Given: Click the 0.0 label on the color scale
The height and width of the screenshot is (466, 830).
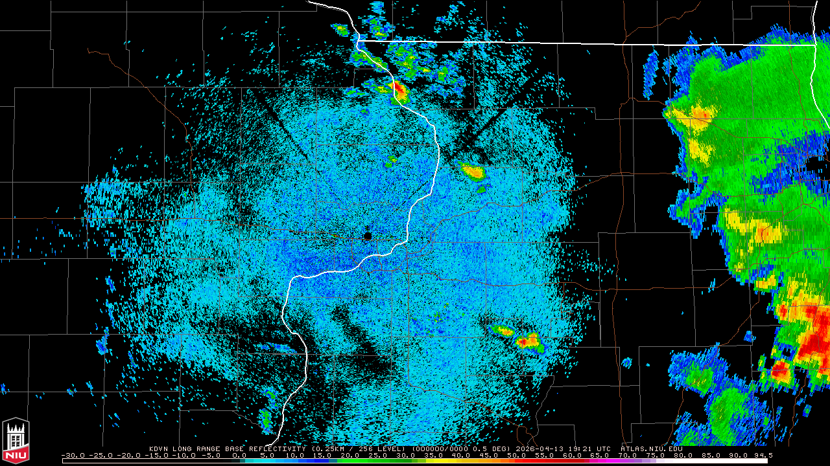Looking at the screenshot, I should coord(239,455).
